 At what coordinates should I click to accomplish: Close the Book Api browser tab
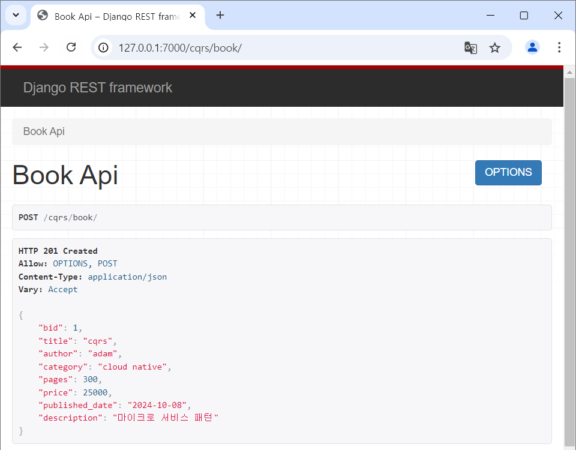tap(193, 16)
